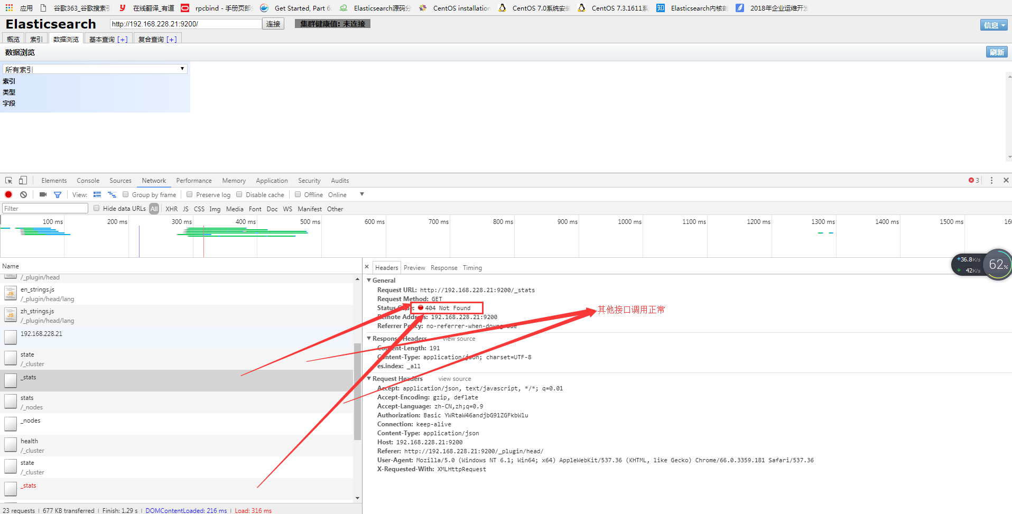The height and width of the screenshot is (514, 1012).
Task: Collapse the Response Headers section
Action: tap(369, 338)
